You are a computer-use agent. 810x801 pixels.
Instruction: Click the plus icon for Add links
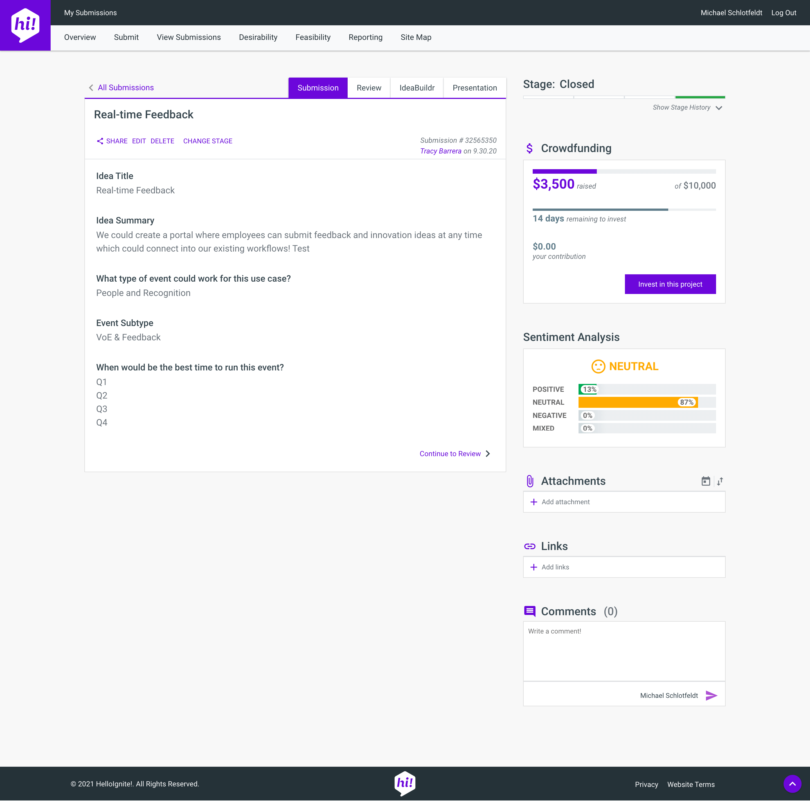click(534, 567)
